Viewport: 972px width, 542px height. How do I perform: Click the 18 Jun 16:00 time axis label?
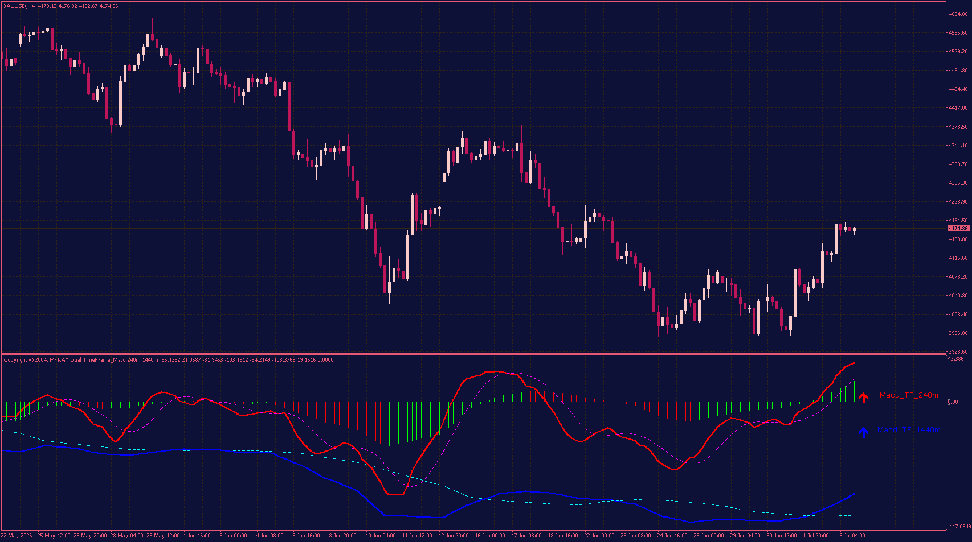(x=563, y=536)
